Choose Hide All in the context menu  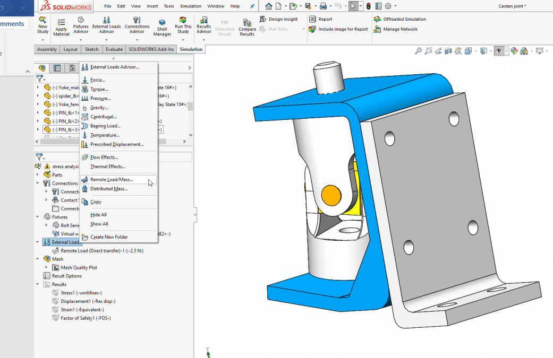click(x=98, y=215)
